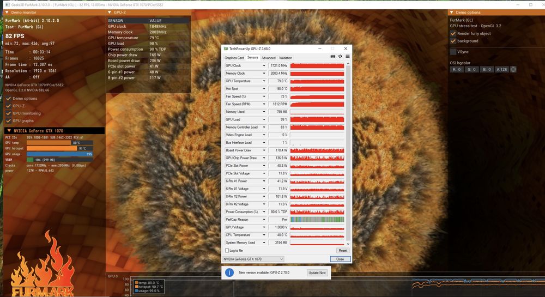Open the Hot Spot sensor dropdown
Viewport: 545px width, 297px height.
click(264, 89)
